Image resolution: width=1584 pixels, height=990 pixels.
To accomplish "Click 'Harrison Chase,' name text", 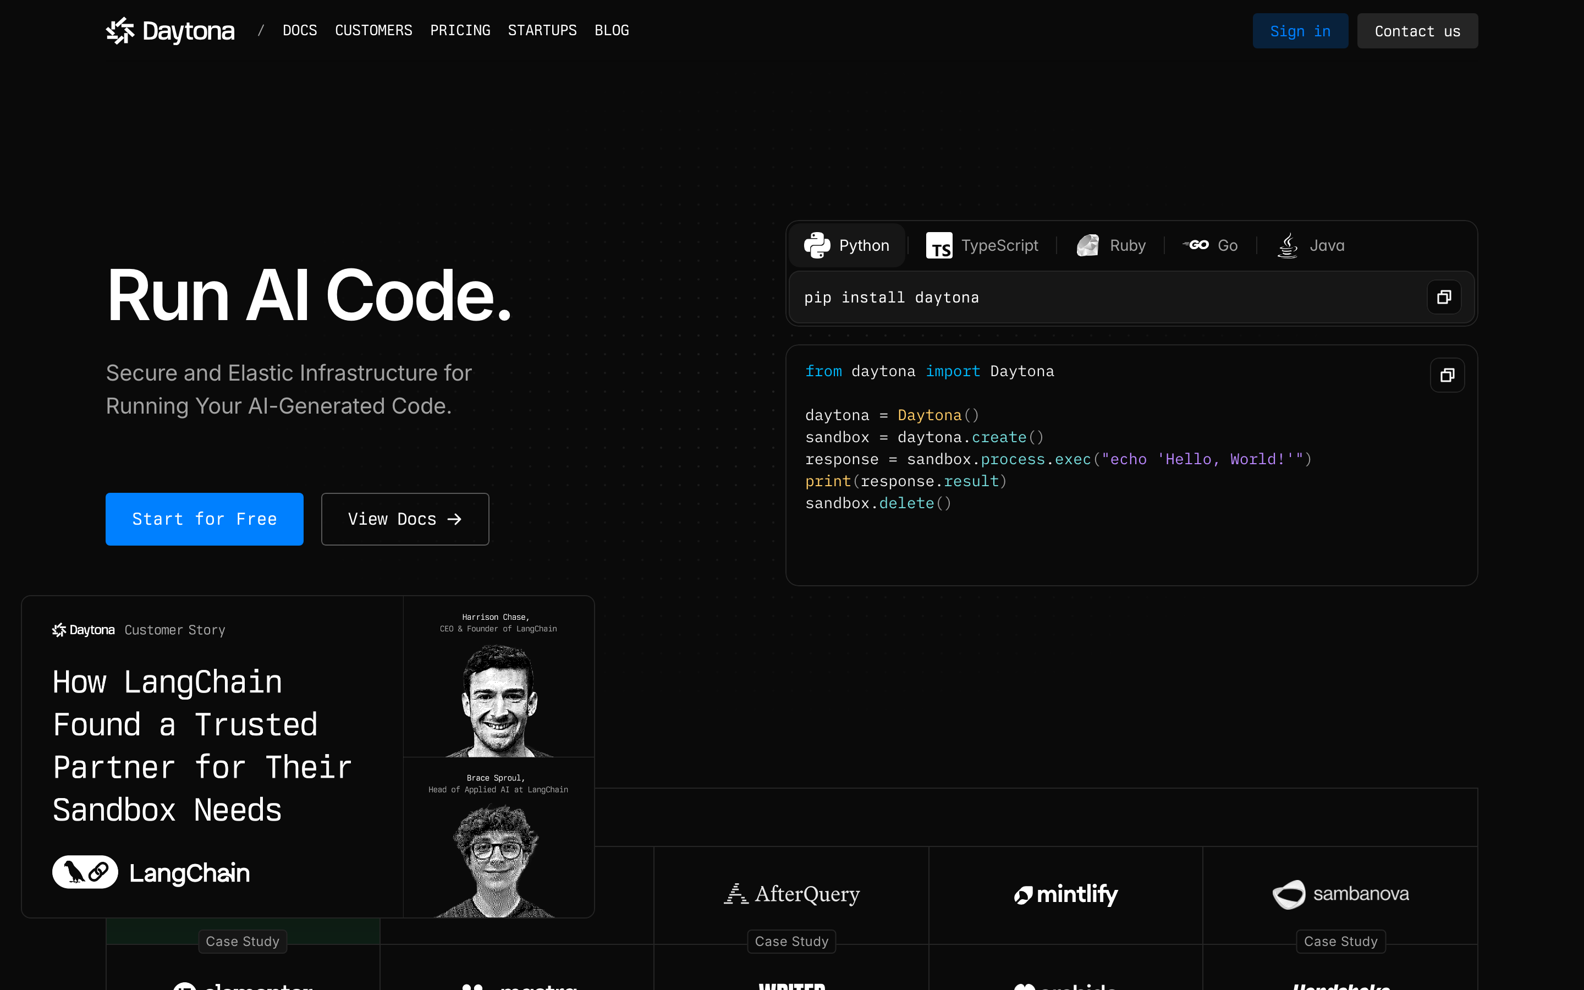I will coord(496,617).
